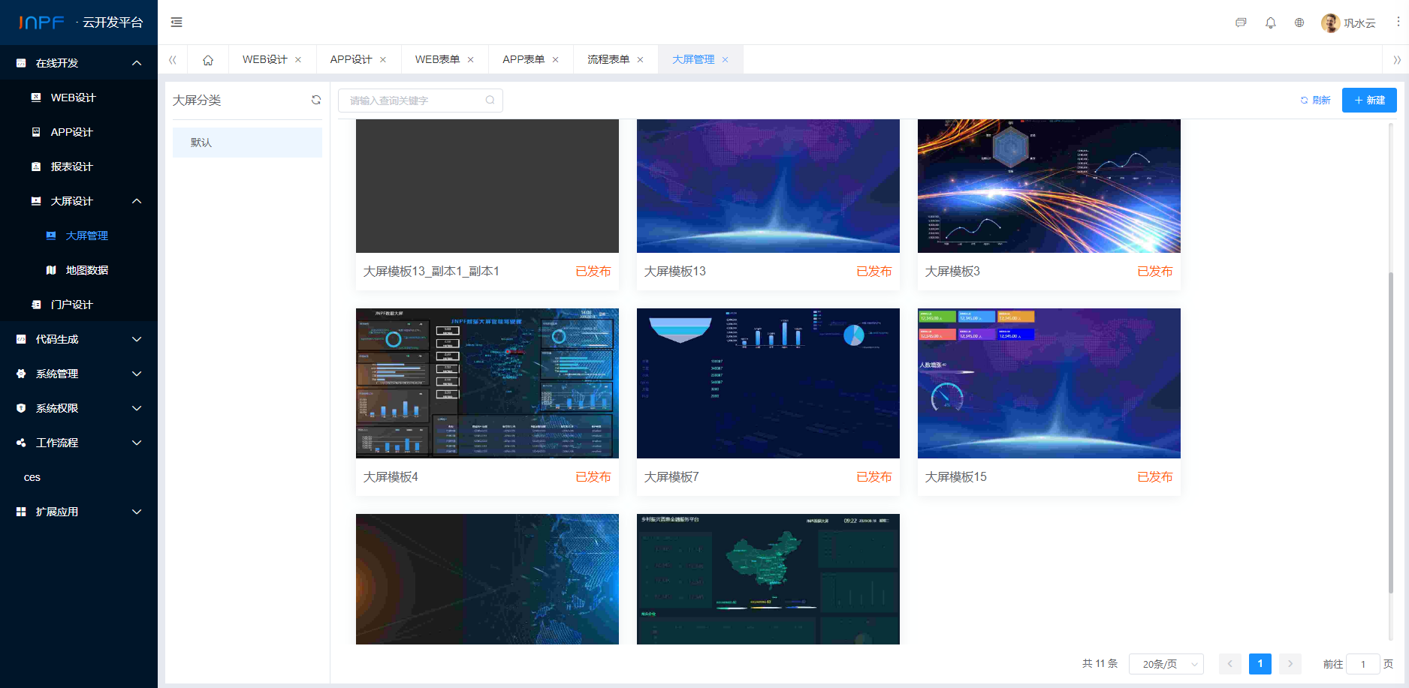The width and height of the screenshot is (1409, 688).
Task: Click the search magnifier icon
Action: pos(490,100)
